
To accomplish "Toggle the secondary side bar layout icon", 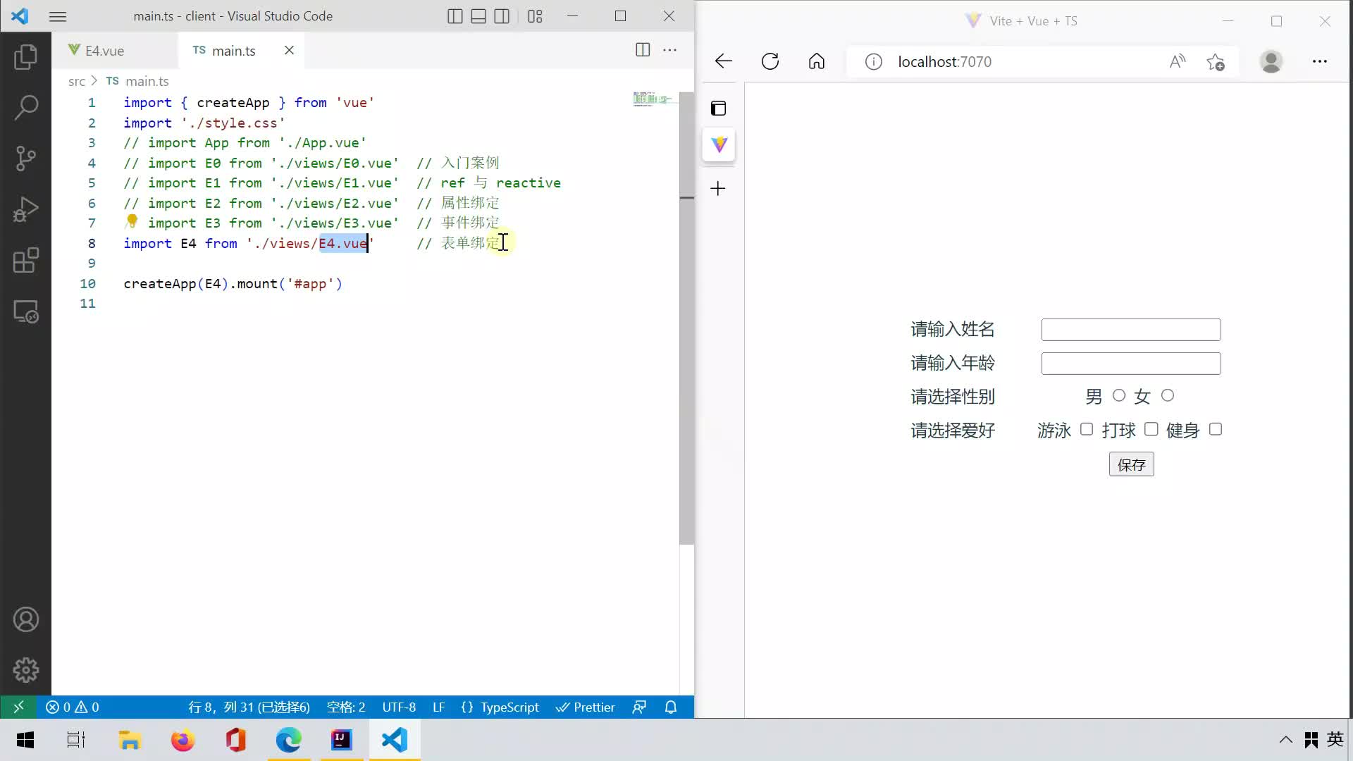I will click(x=502, y=16).
